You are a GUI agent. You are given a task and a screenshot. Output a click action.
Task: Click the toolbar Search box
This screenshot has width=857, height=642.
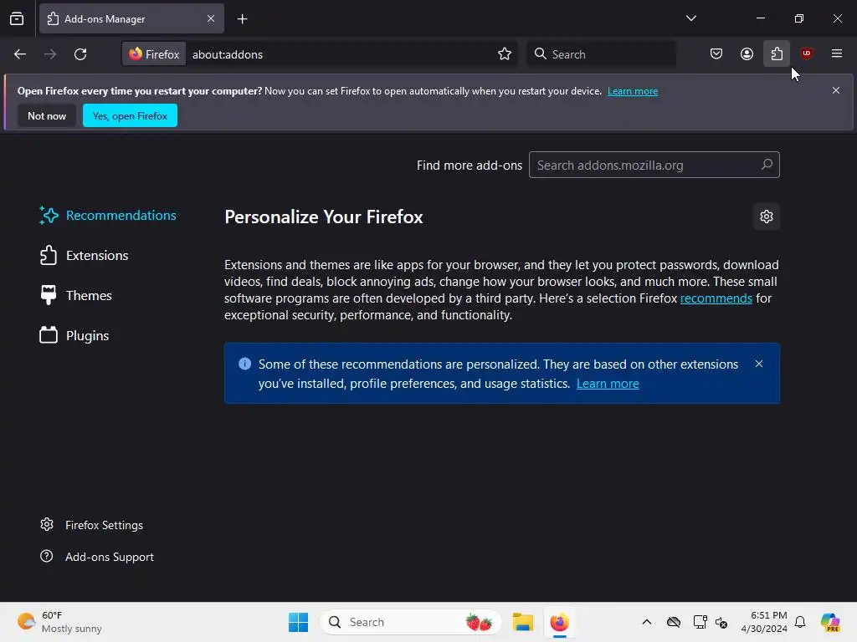(x=601, y=54)
